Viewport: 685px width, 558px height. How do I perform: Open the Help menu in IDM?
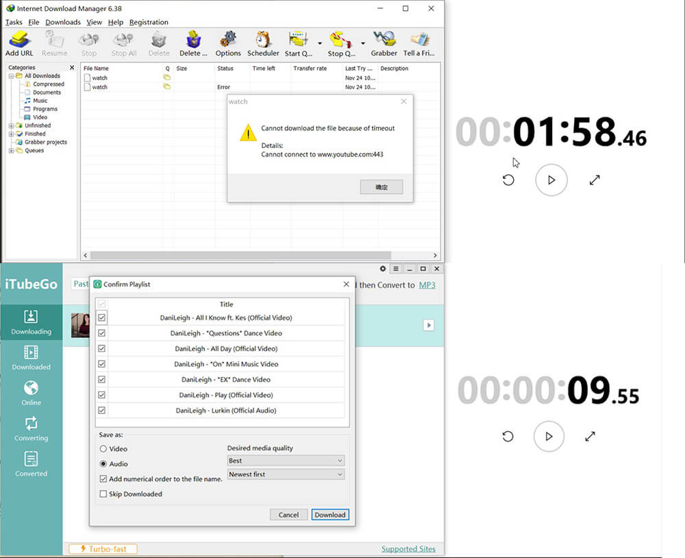pos(116,22)
